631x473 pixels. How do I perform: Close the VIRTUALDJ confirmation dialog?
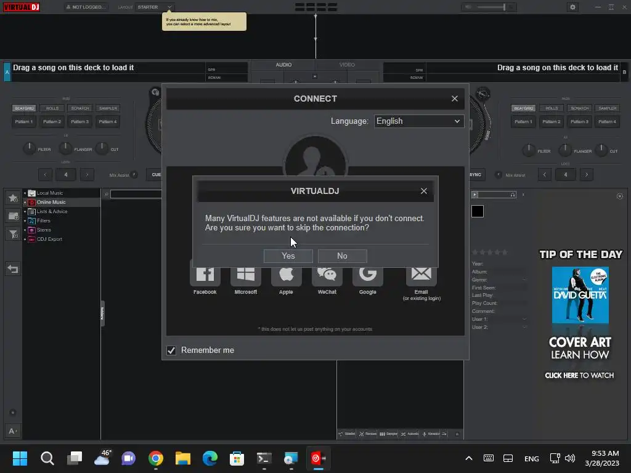click(x=424, y=191)
